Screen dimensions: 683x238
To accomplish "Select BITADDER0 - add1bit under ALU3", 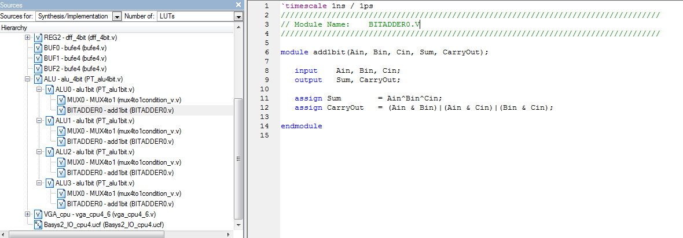I will pos(120,203).
